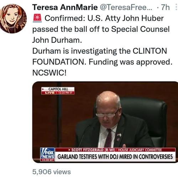Image resolution: width=178 pixels, height=178 pixels.
Task: Open the @TeresaFree... handle link
Action: click(126, 7)
